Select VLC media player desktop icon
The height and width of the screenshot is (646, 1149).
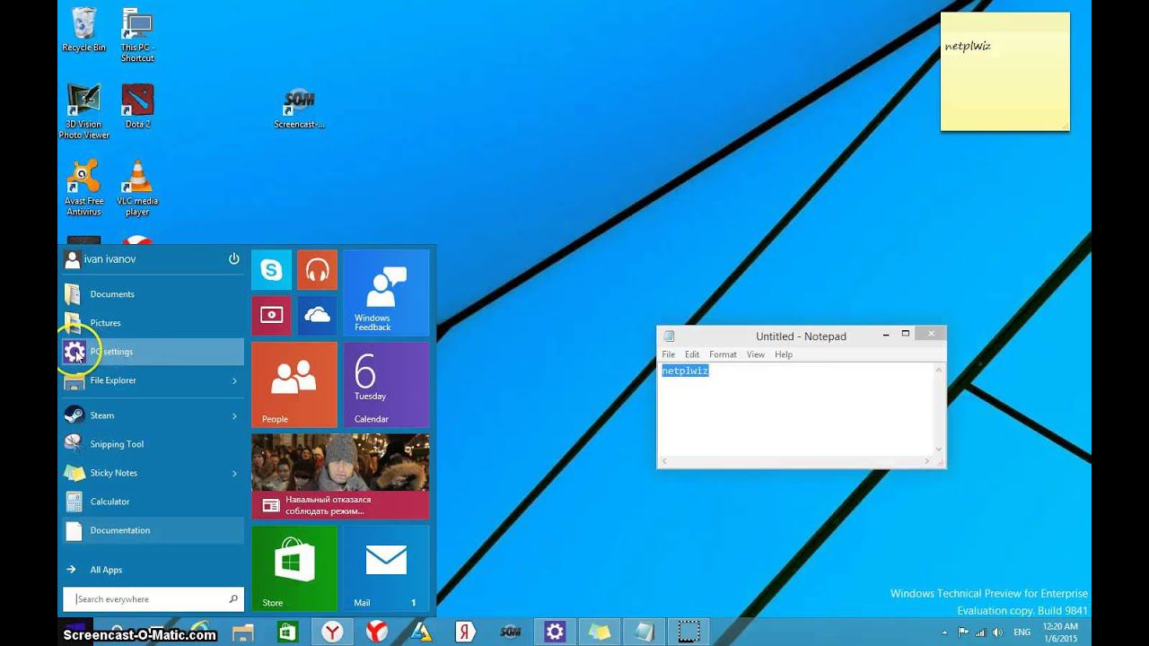(137, 188)
